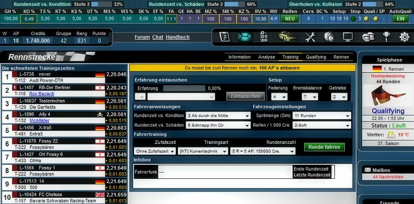
Task: Expand the Rundenzeit vs. Kondition instruction dropdown
Action: (x=218, y=116)
